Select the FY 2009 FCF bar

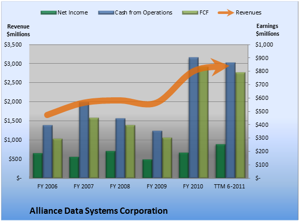tap(167, 158)
